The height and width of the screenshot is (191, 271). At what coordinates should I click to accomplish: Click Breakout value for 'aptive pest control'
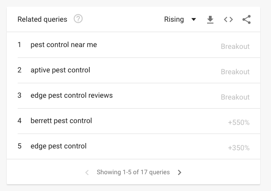[x=235, y=72]
